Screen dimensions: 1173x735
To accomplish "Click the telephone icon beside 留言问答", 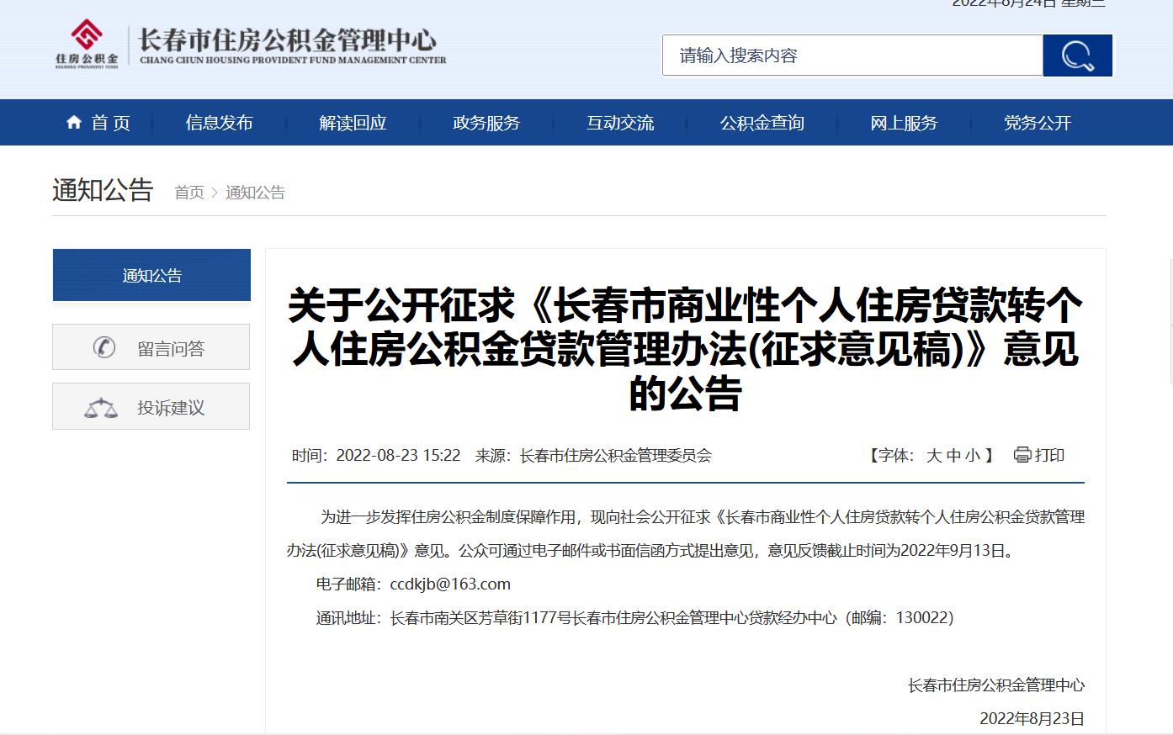I will (x=104, y=347).
